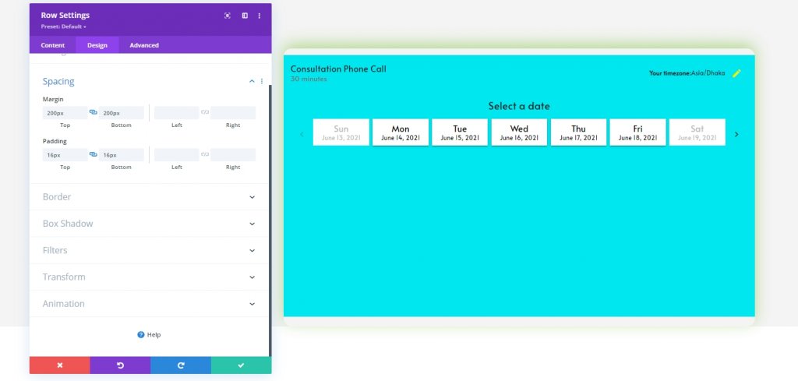Click the settings panel vertical scrollbar
Viewport: 798px width, 381px height.
[x=270, y=220]
